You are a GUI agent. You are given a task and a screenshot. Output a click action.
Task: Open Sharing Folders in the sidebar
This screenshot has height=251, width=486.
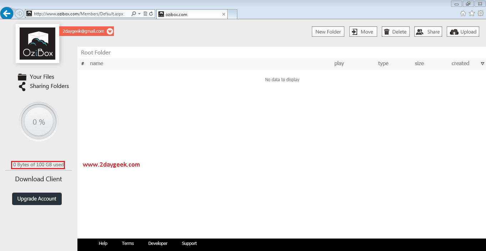[x=49, y=86]
